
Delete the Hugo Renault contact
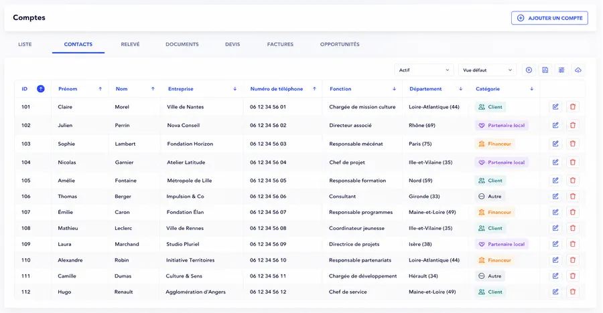(x=573, y=292)
